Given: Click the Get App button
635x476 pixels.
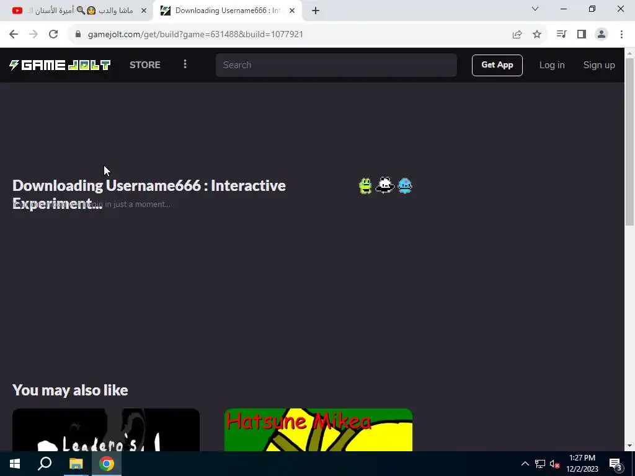Looking at the screenshot, I should [x=497, y=64].
